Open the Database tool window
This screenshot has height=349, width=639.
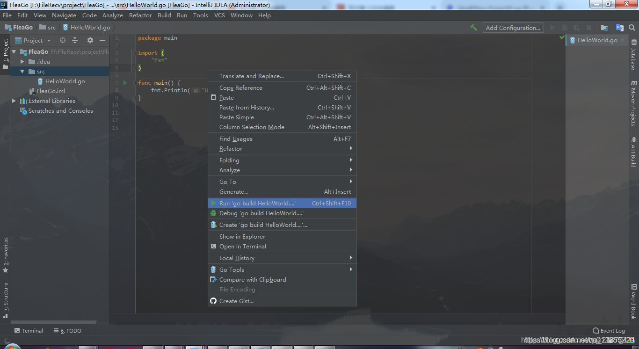pos(633,55)
